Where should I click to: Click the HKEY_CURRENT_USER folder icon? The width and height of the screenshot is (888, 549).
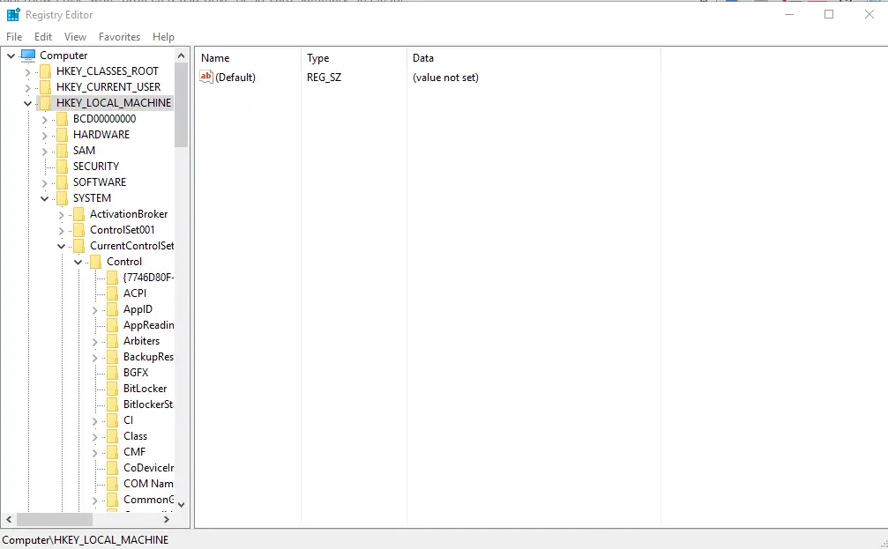(x=46, y=87)
